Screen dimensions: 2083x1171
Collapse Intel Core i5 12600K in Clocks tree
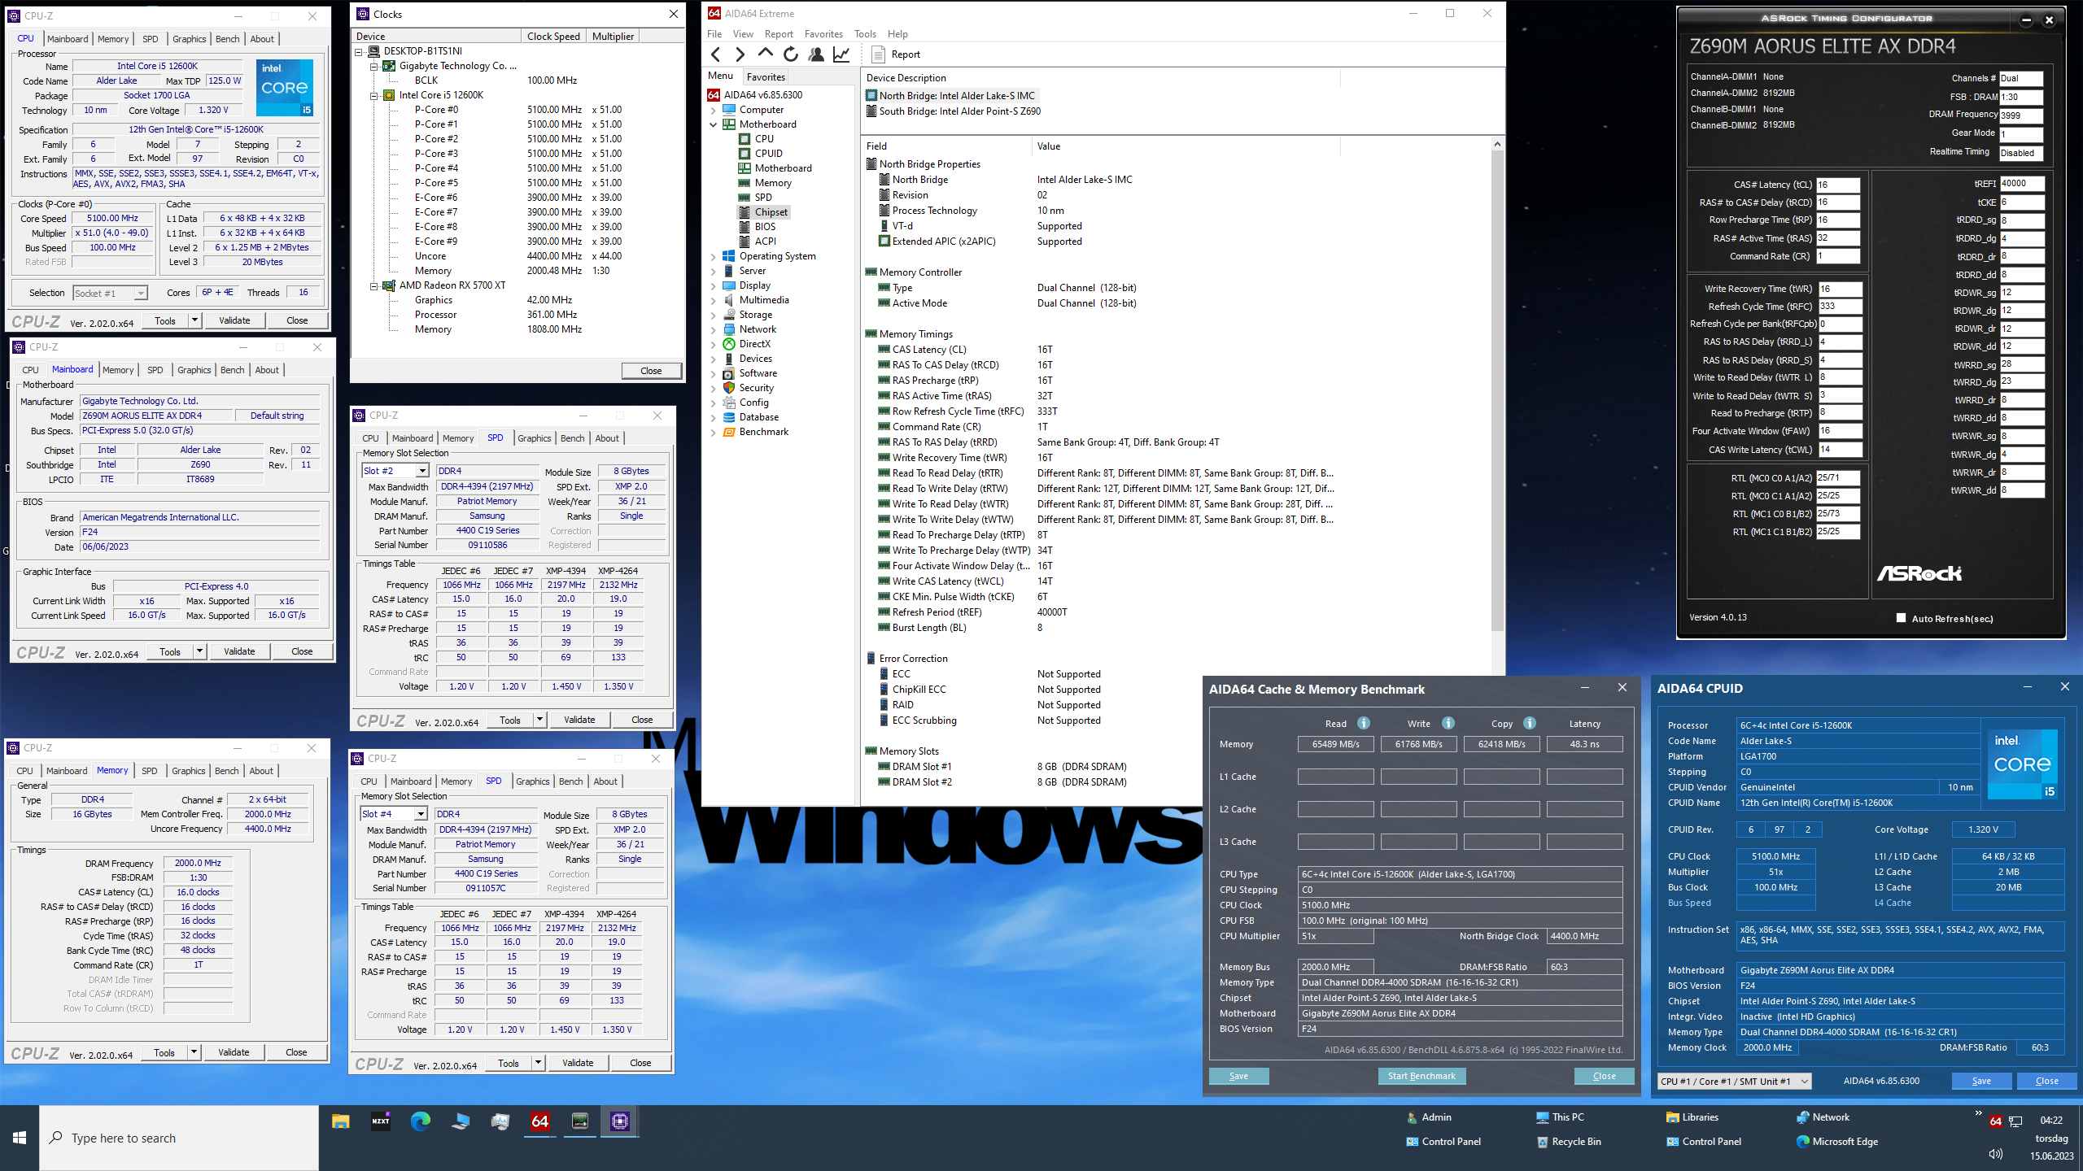(x=374, y=95)
